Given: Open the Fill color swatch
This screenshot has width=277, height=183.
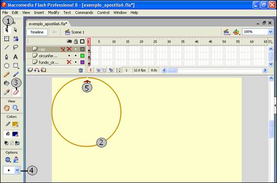Looking at the screenshot, I should [15, 134].
